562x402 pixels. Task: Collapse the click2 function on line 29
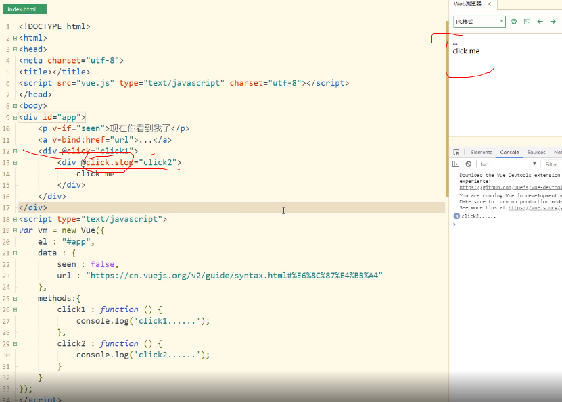(x=15, y=344)
